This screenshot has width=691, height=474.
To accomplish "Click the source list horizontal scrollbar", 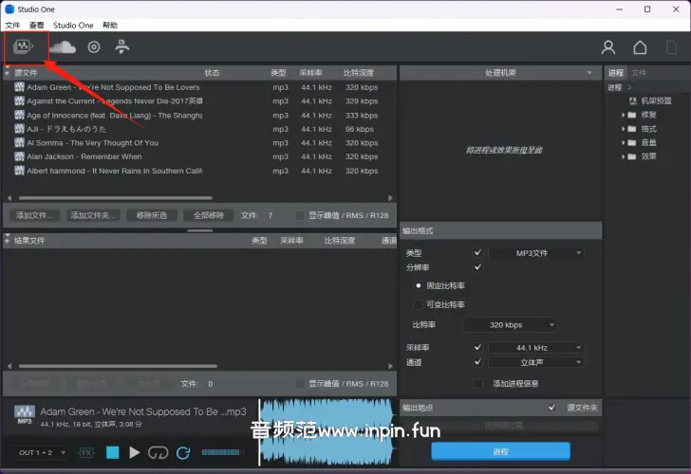I will [116, 198].
